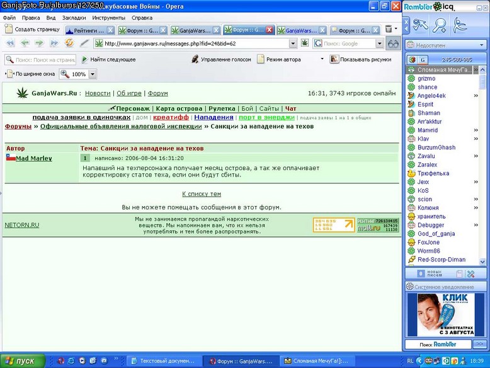Click the new mail counter icon in ICQ

coord(421,273)
